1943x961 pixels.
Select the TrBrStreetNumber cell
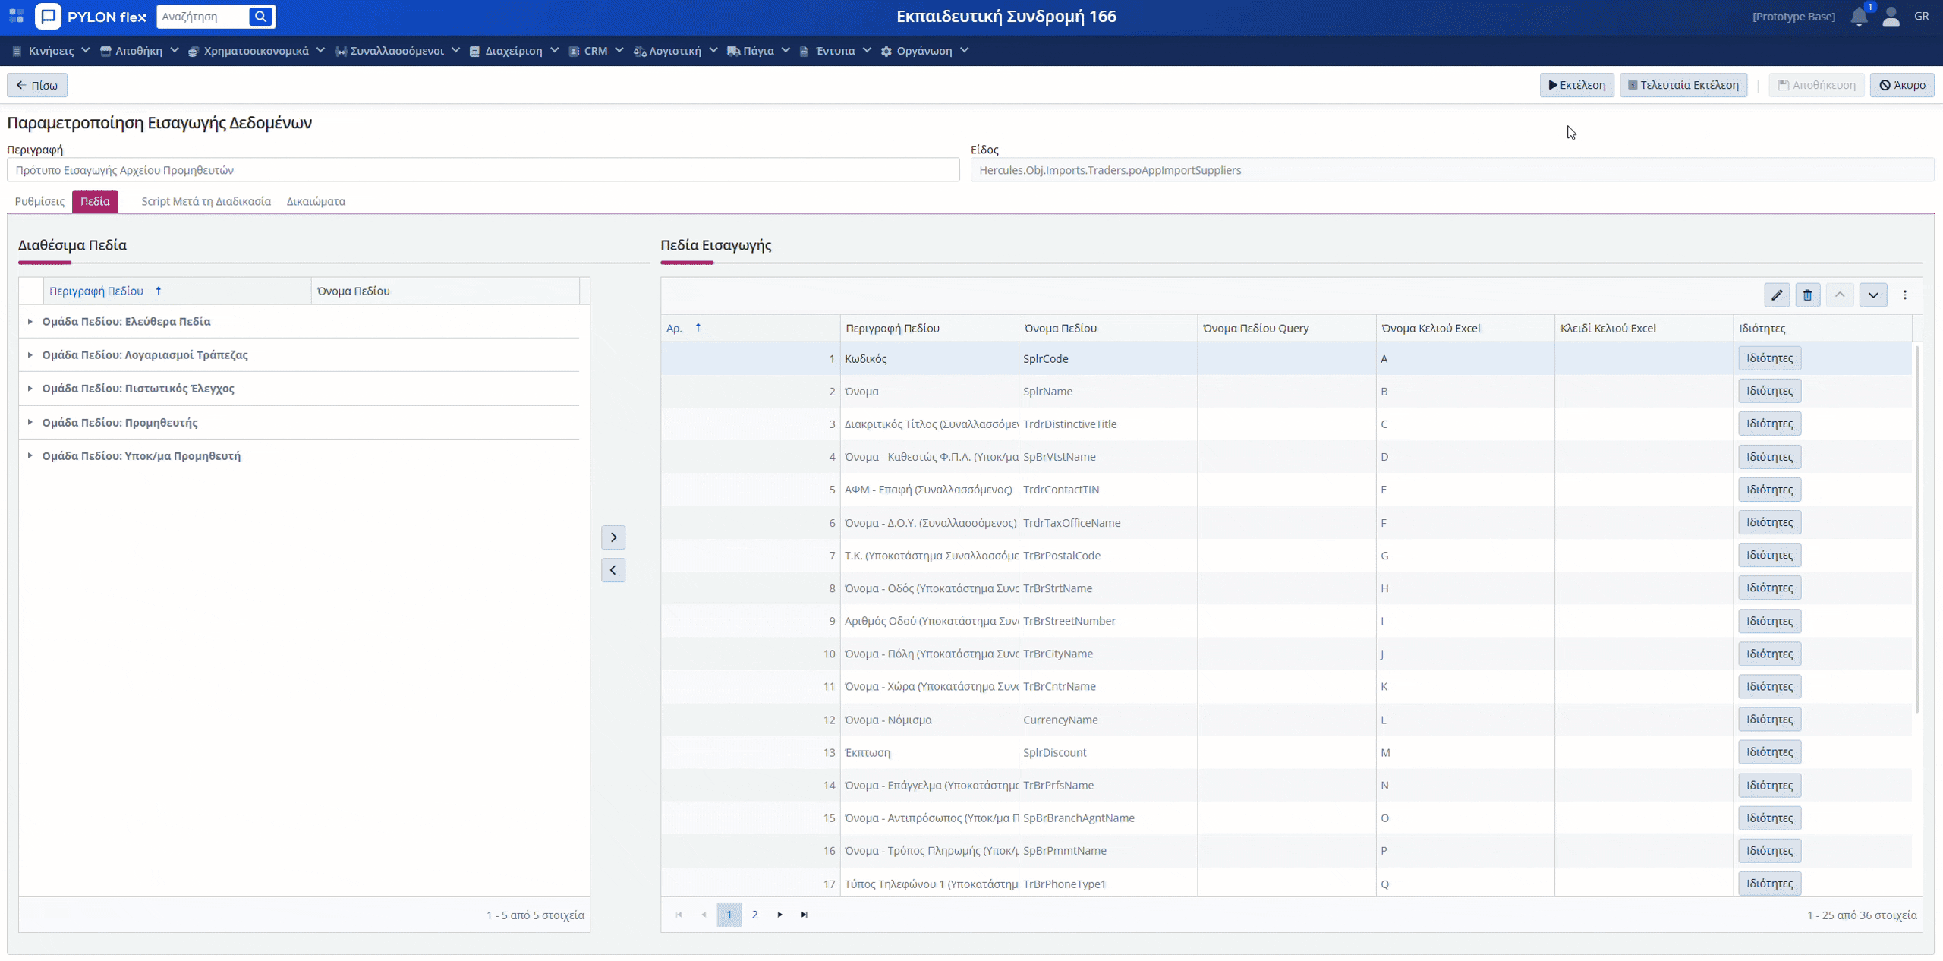[x=1107, y=621]
